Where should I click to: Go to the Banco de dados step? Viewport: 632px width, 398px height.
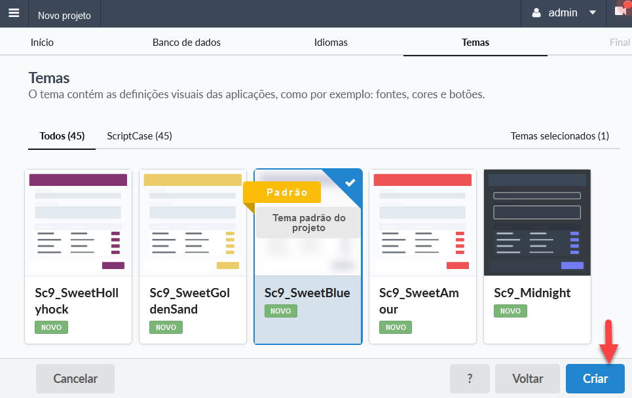pyautogui.click(x=186, y=43)
